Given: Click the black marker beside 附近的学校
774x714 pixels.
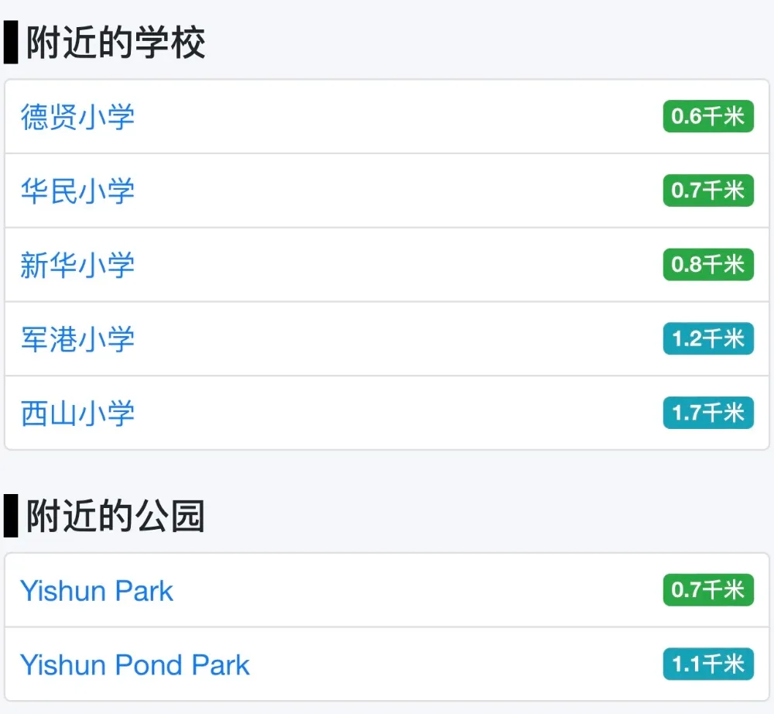Looking at the screenshot, I should pyautogui.click(x=11, y=43).
